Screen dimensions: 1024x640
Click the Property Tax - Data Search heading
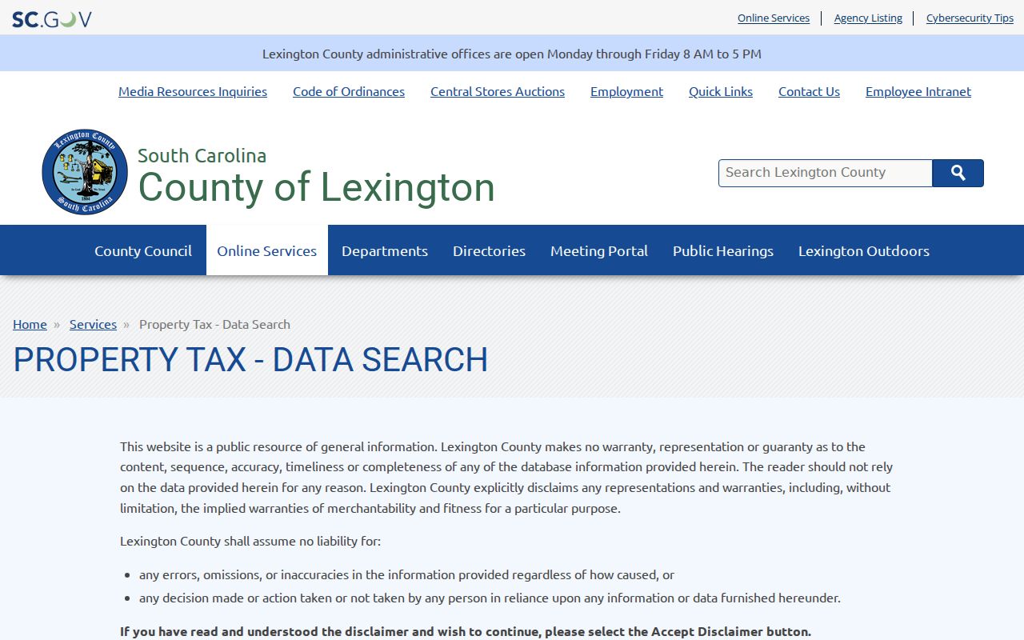pyautogui.click(x=250, y=360)
